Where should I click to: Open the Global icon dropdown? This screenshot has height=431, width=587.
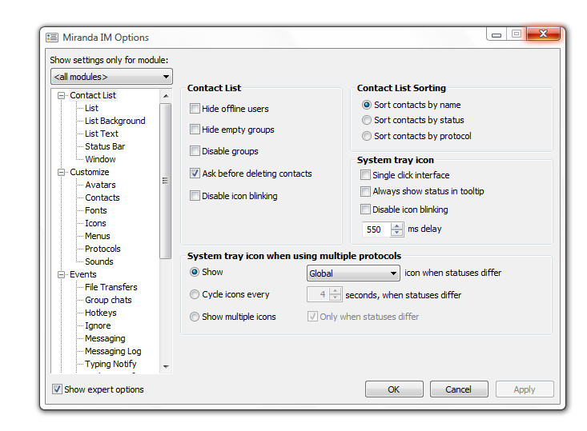pos(353,273)
